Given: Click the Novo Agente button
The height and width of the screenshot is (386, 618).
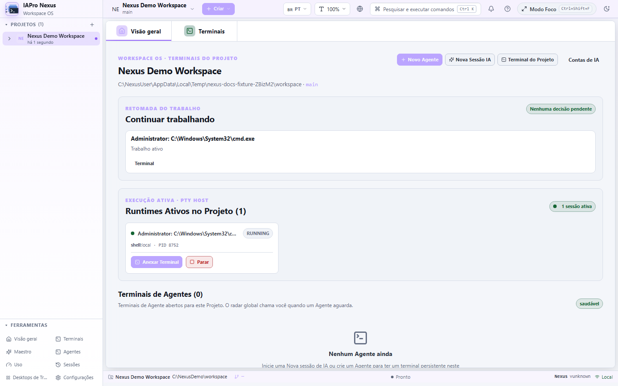Looking at the screenshot, I should point(420,60).
